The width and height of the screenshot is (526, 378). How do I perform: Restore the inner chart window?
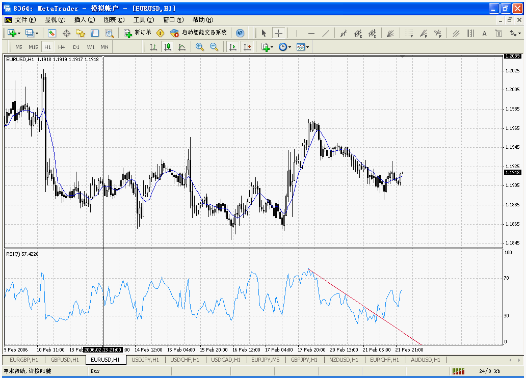point(510,20)
